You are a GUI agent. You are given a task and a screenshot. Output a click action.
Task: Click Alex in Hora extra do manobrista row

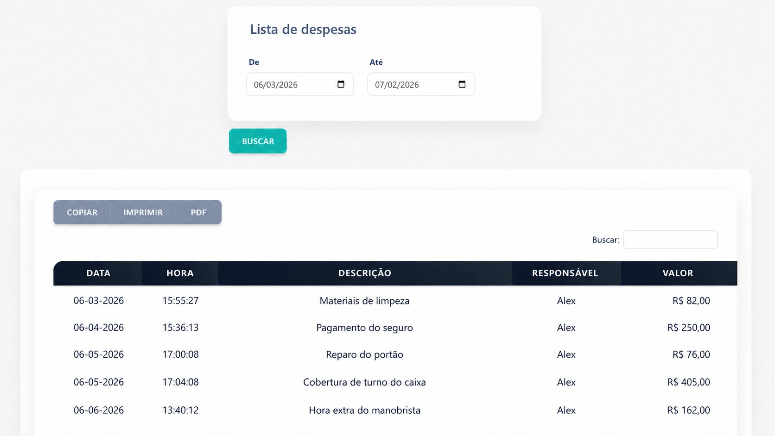pyautogui.click(x=566, y=410)
